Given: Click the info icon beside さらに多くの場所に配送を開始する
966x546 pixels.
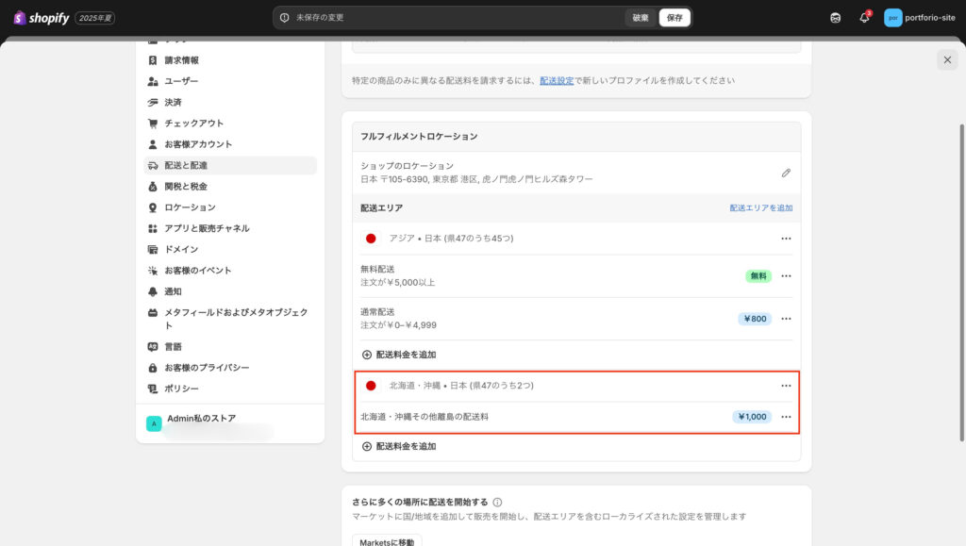Looking at the screenshot, I should coord(497,503).
